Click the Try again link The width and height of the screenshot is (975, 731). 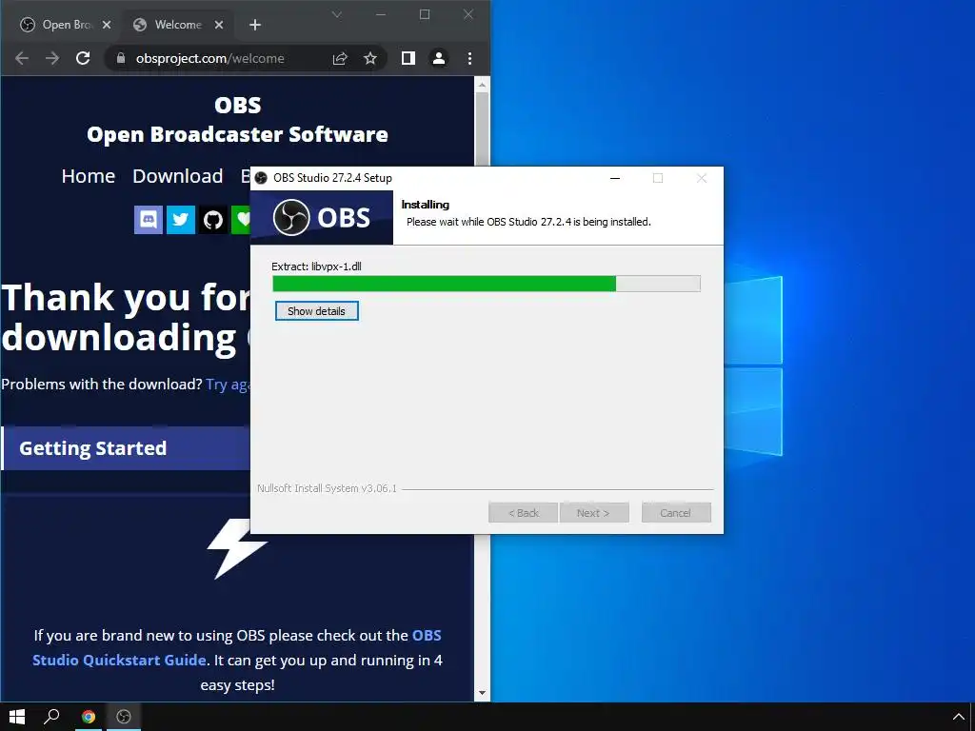[228, 385]
